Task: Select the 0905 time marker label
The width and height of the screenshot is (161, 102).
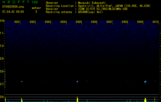Action: coord(79,22)
